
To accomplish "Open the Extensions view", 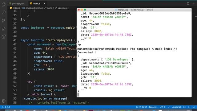I will [4, 37].
